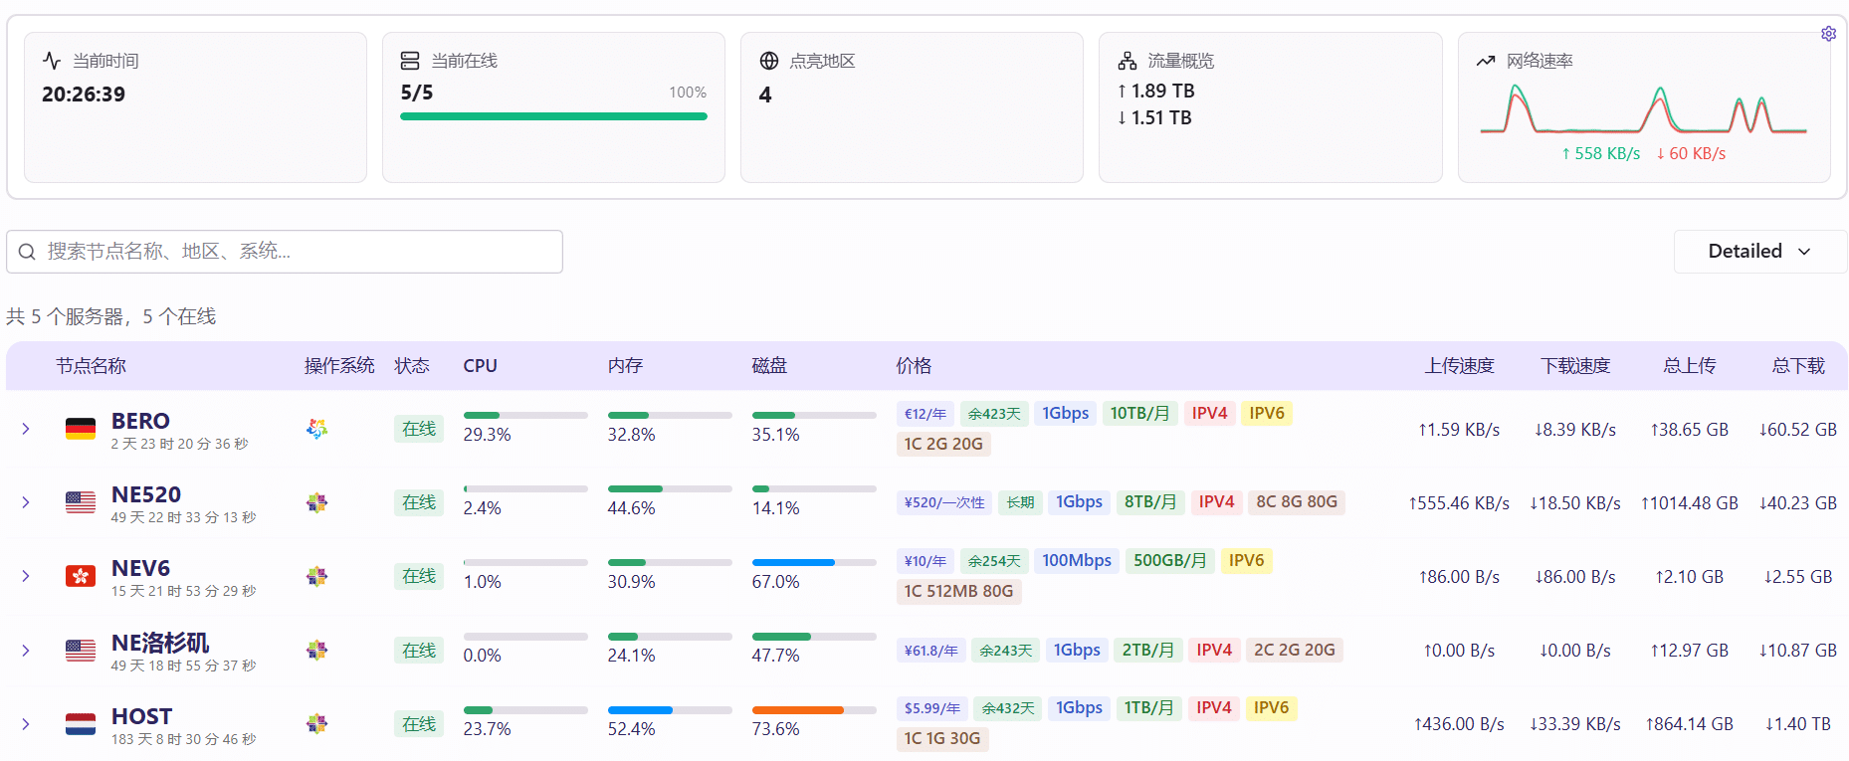Click the US flag icon for NE520

coord(81,502)
